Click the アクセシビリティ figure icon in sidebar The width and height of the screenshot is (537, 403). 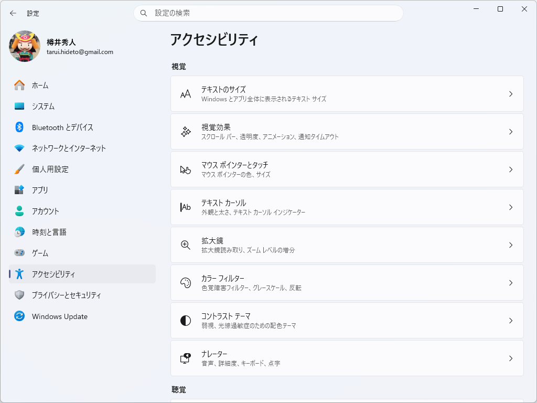pos(19,274)
